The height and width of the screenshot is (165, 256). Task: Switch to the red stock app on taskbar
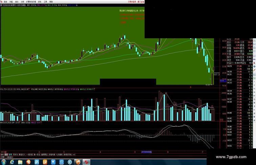tap(86, 162)
